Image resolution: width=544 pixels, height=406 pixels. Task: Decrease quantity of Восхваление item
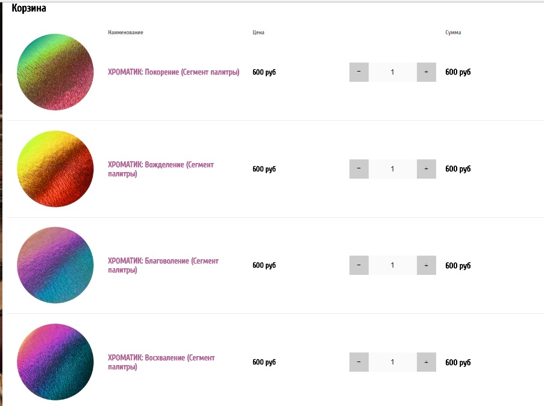358,362
